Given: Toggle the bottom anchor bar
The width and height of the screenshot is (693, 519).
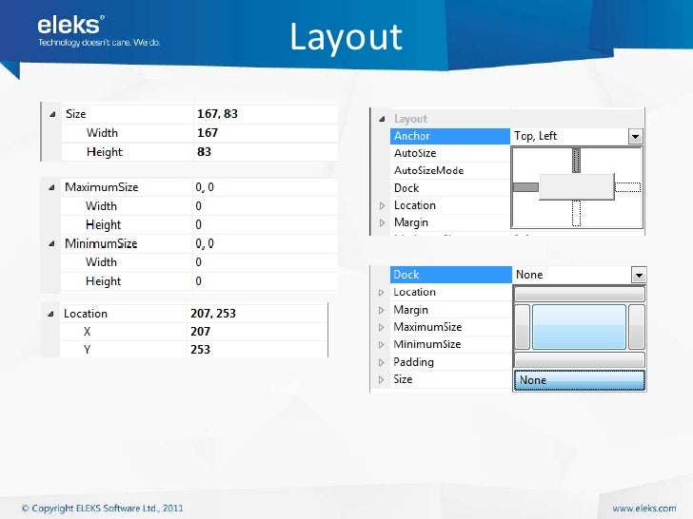Looking at the screenshot, I should click(x=576, y=213).
